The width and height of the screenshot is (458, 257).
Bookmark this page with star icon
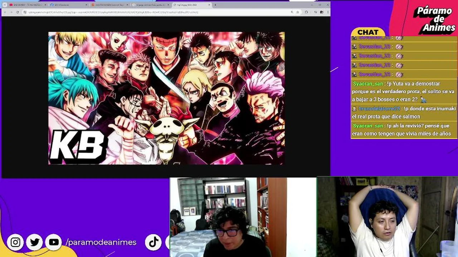coord(297,12)
